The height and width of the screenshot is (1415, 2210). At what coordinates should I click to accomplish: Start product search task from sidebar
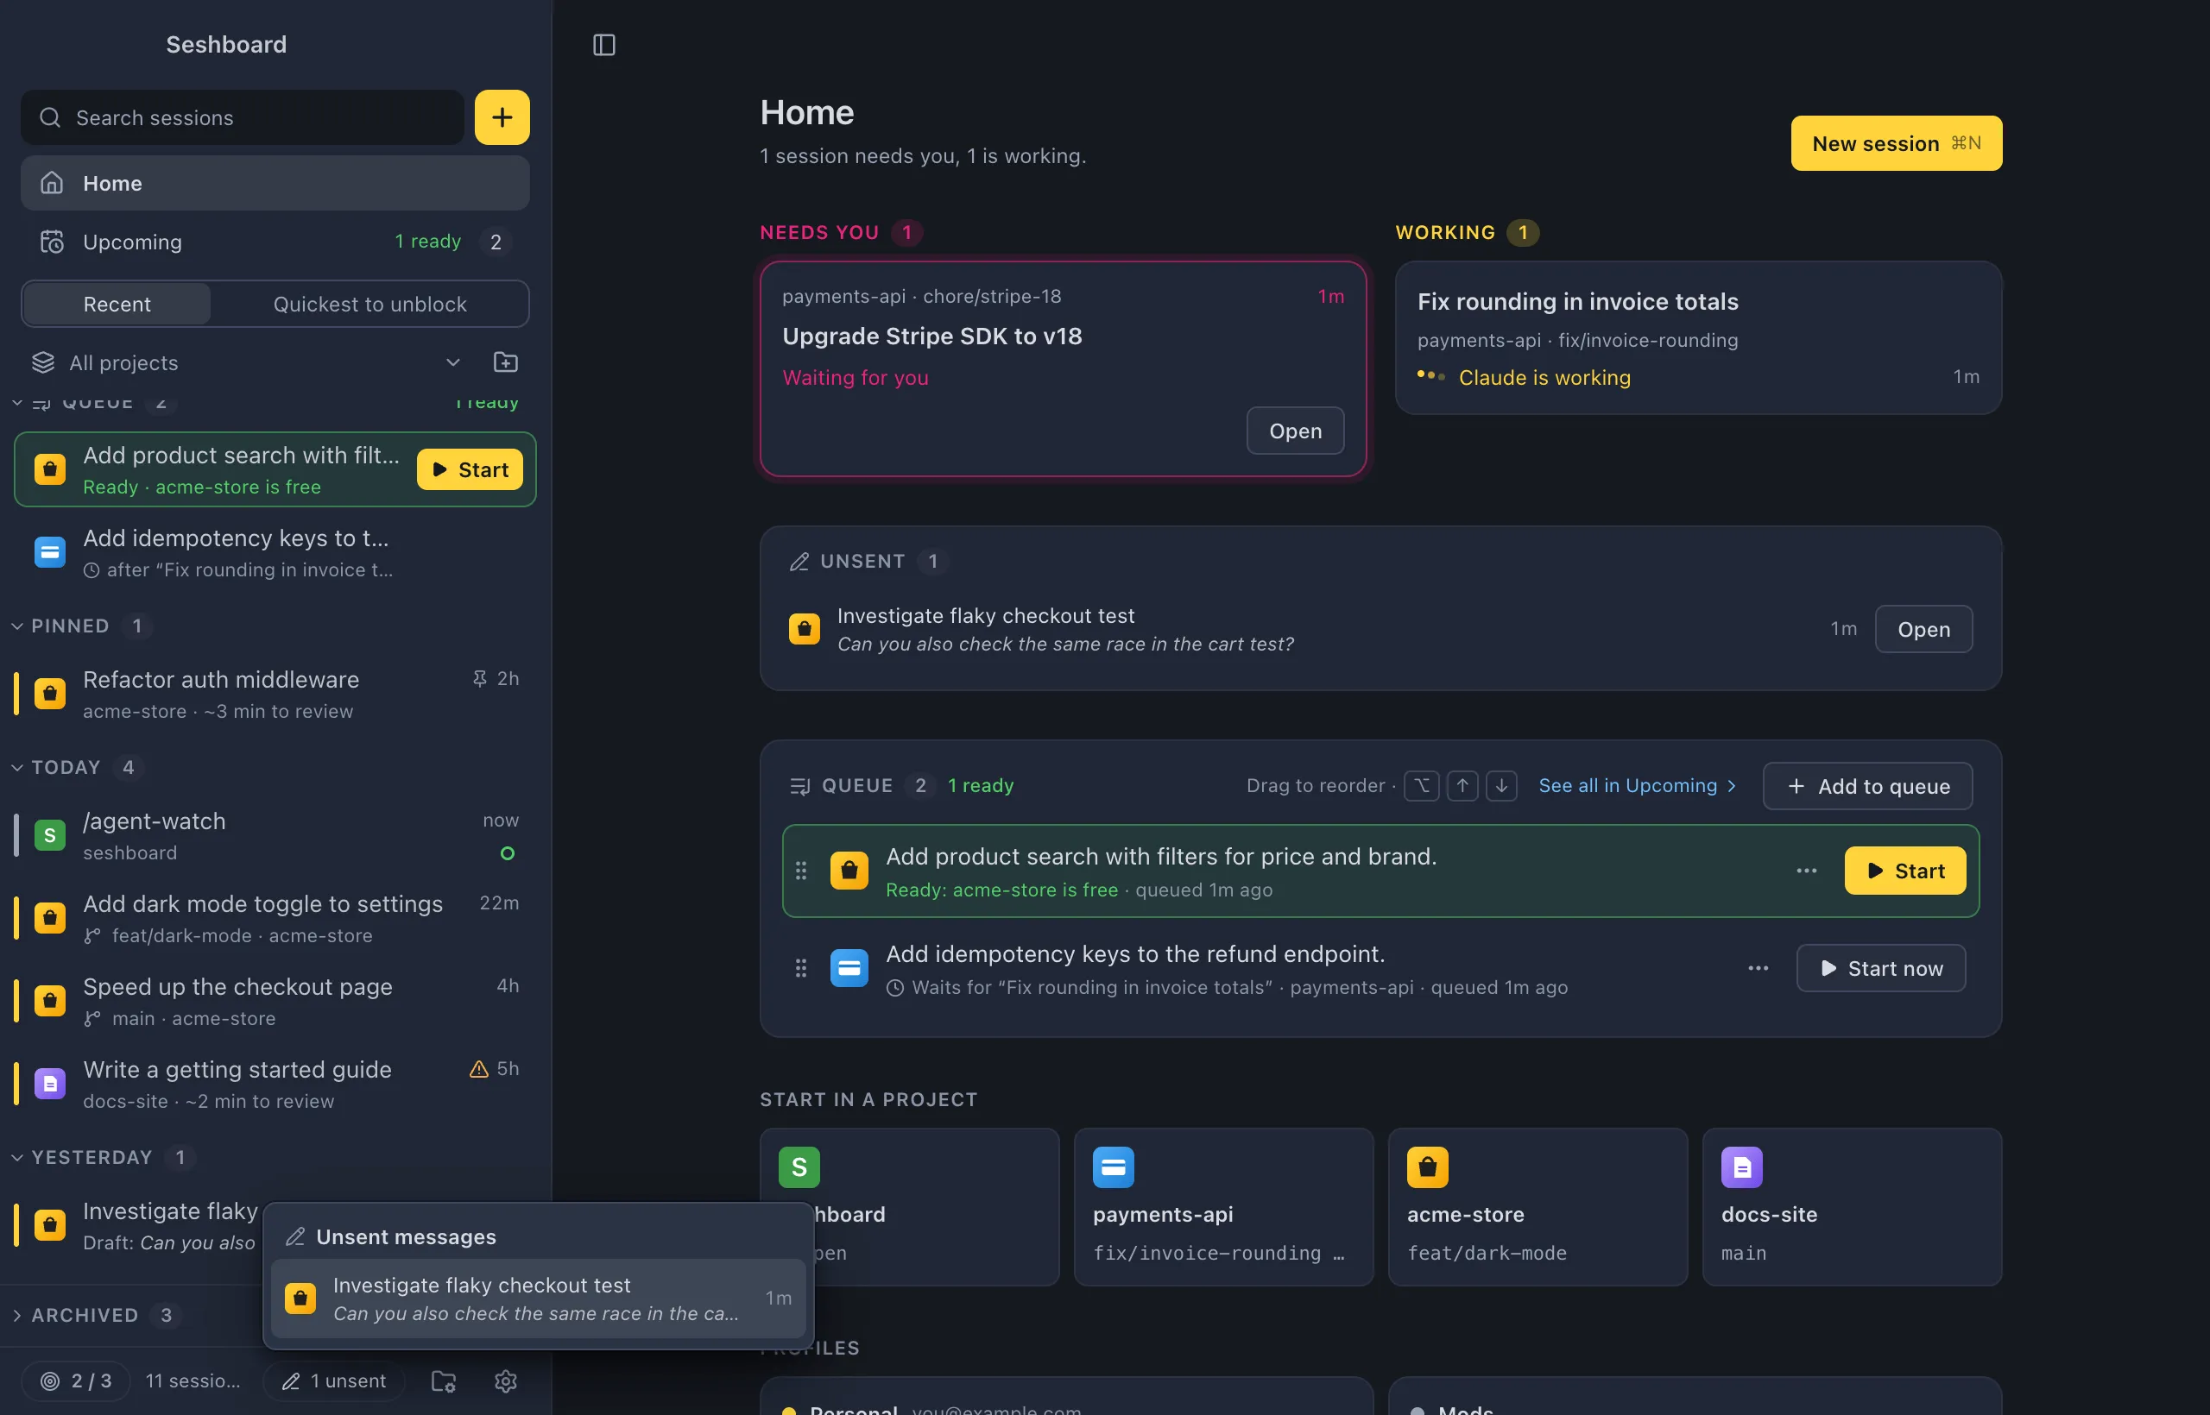click(x=470, y=469)
